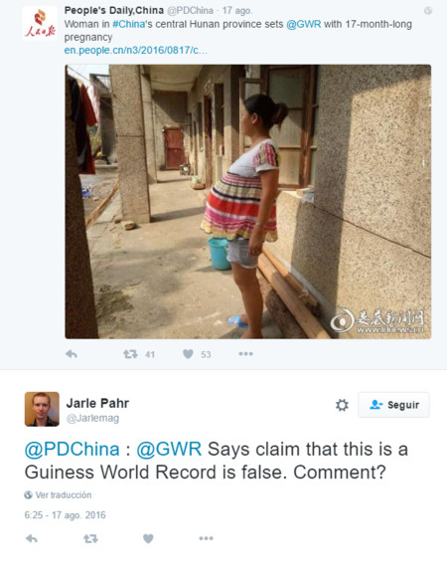Retweet Jarle Pahr's tweet
Image resolution: width=447 pixels, height=567 pixels.
click(90, 539)
